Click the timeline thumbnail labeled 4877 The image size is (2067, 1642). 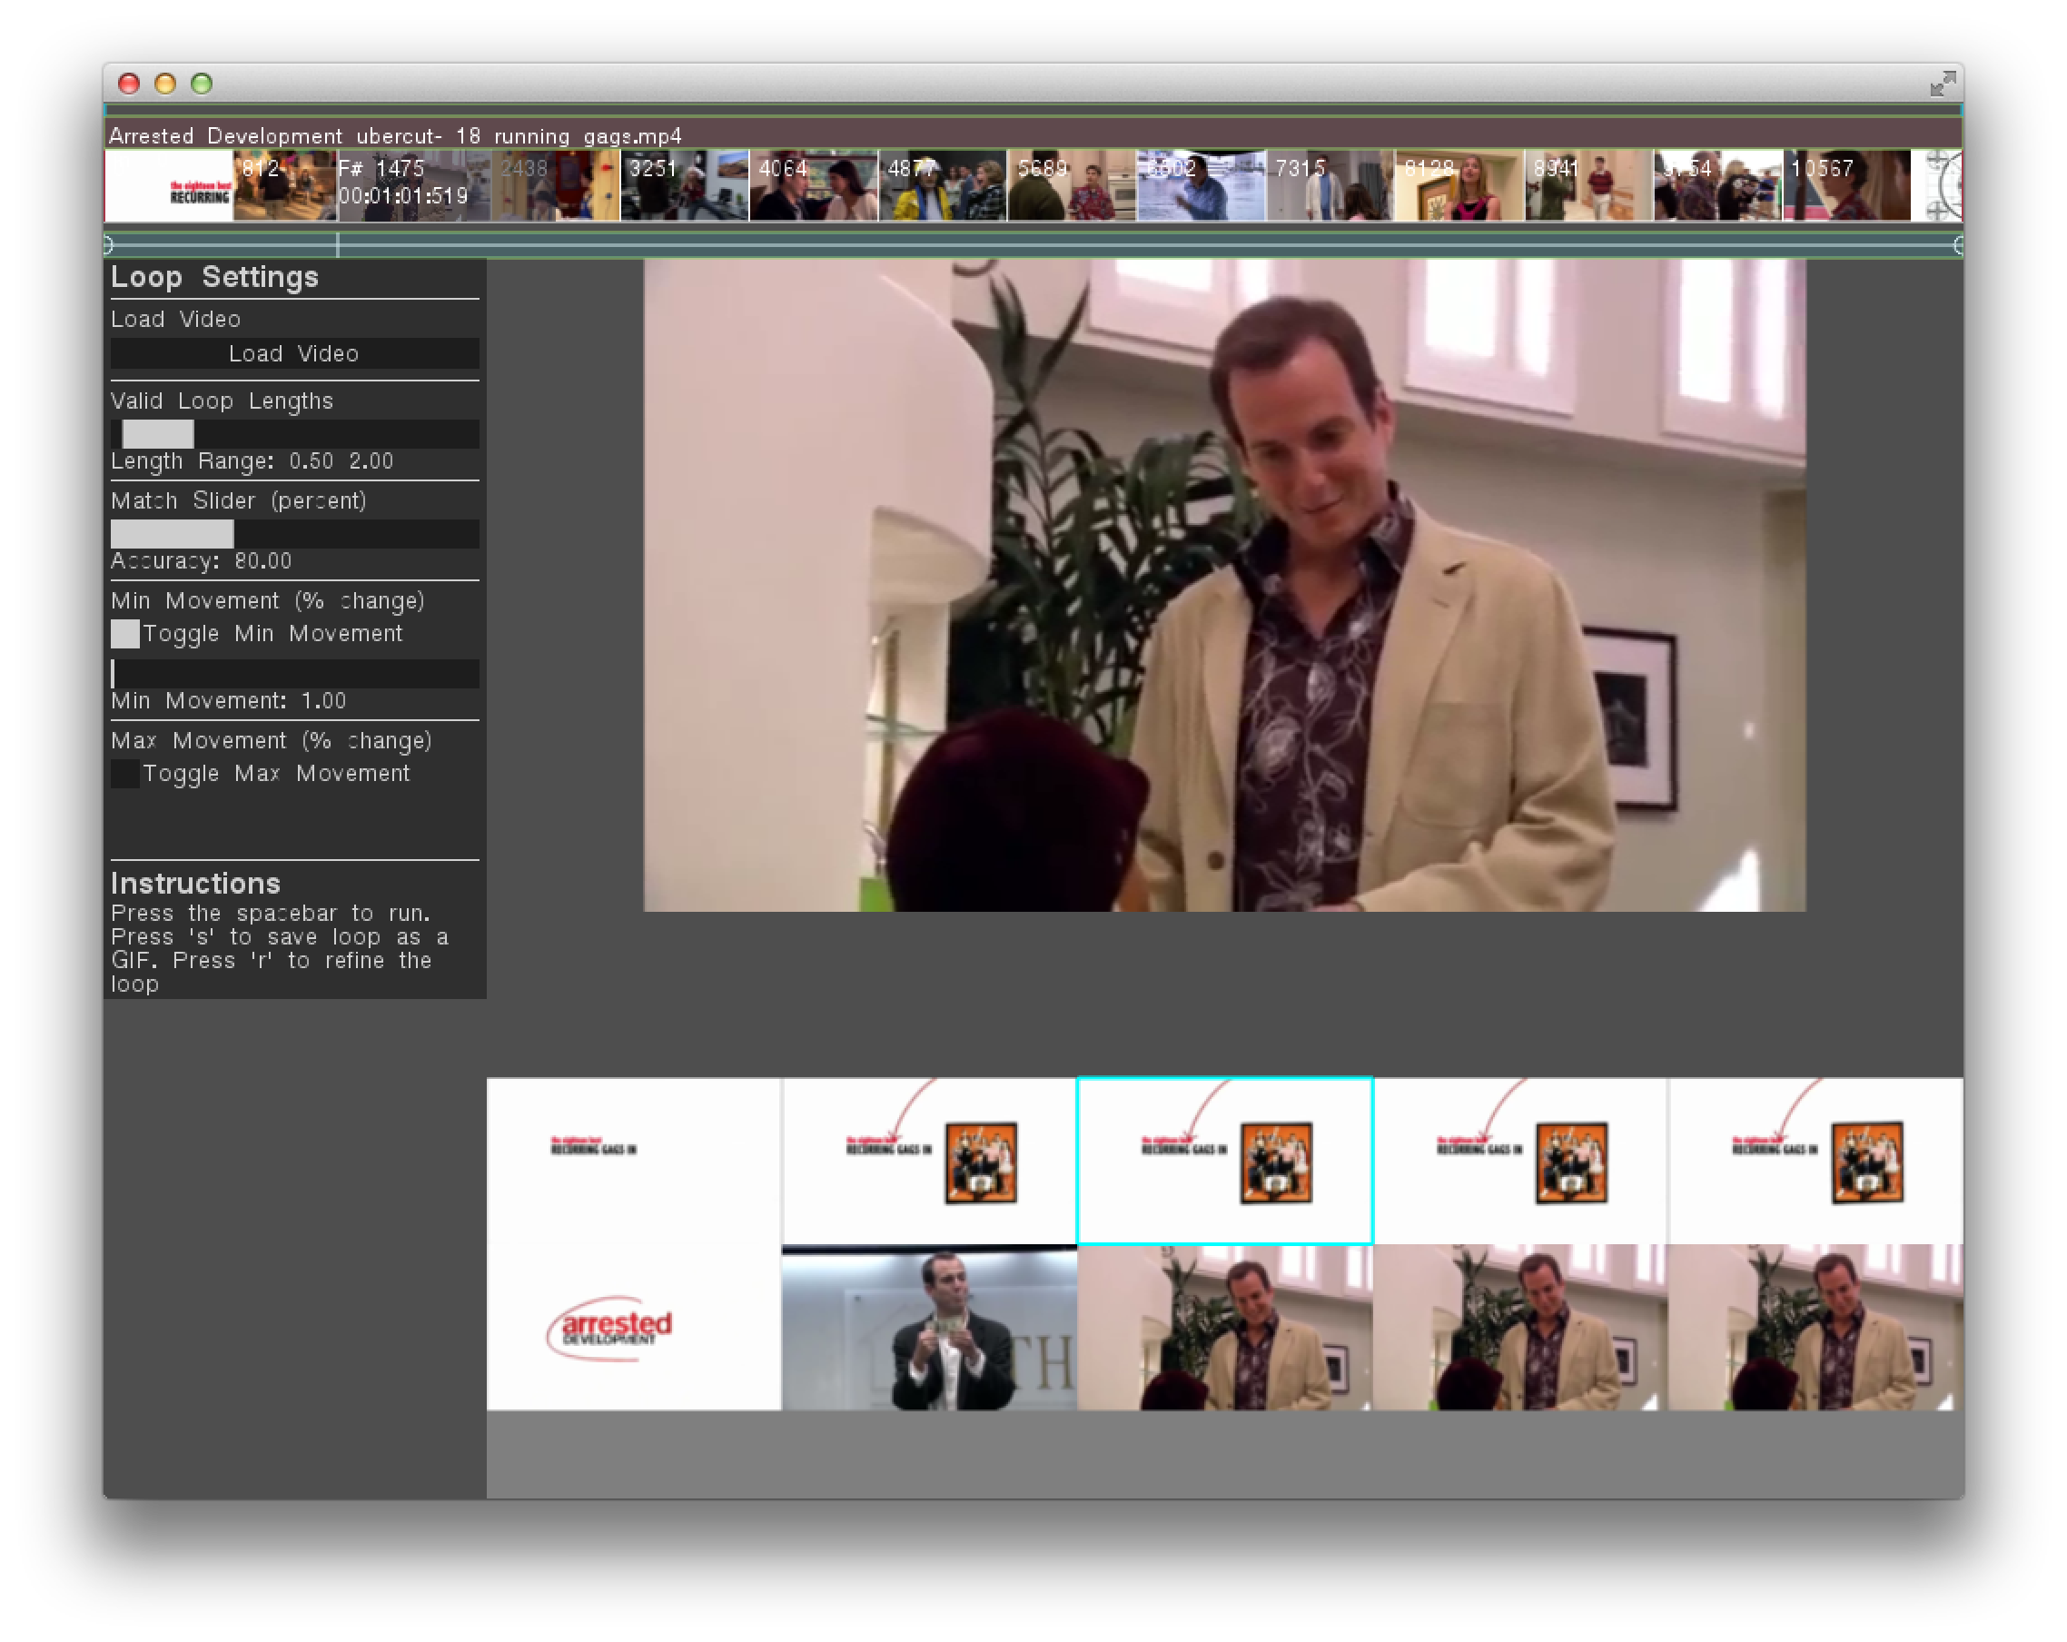944,186
